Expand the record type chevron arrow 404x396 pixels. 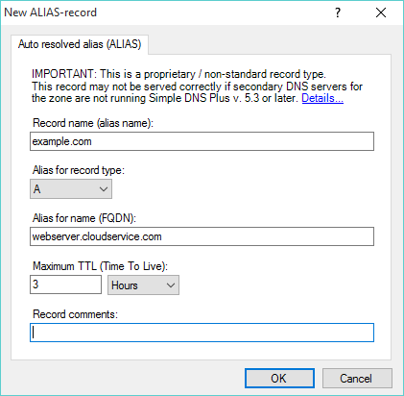[x=104, y=189]
